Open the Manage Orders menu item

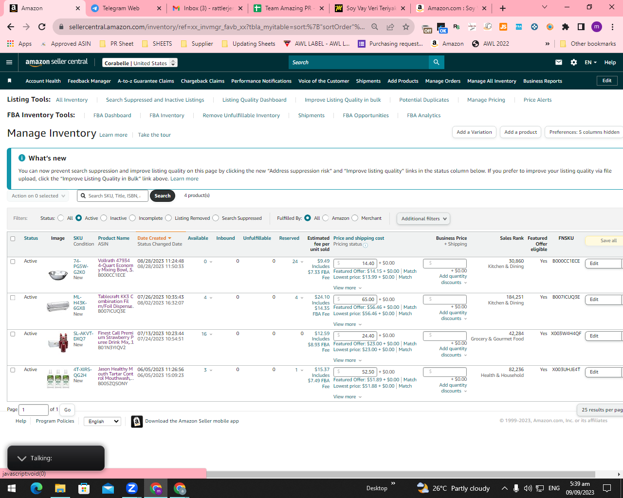443,81
